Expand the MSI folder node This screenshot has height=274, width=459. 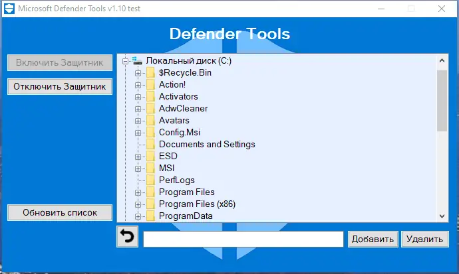coord(138,169)
